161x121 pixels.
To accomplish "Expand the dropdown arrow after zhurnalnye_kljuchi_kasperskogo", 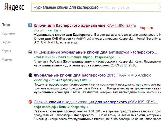I will (x=119, y=57).
